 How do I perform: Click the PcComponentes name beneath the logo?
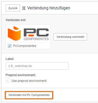coord(25,46)
